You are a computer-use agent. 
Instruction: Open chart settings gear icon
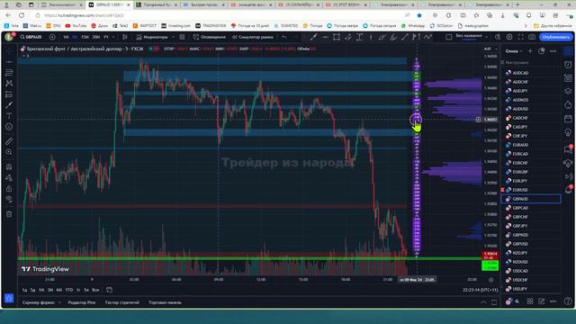tap(509, 37)
